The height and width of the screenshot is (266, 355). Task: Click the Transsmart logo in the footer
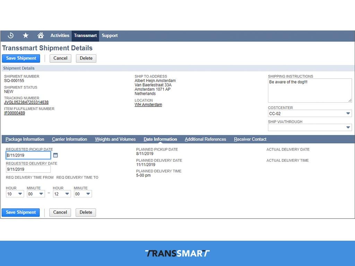tap(177, 253)
